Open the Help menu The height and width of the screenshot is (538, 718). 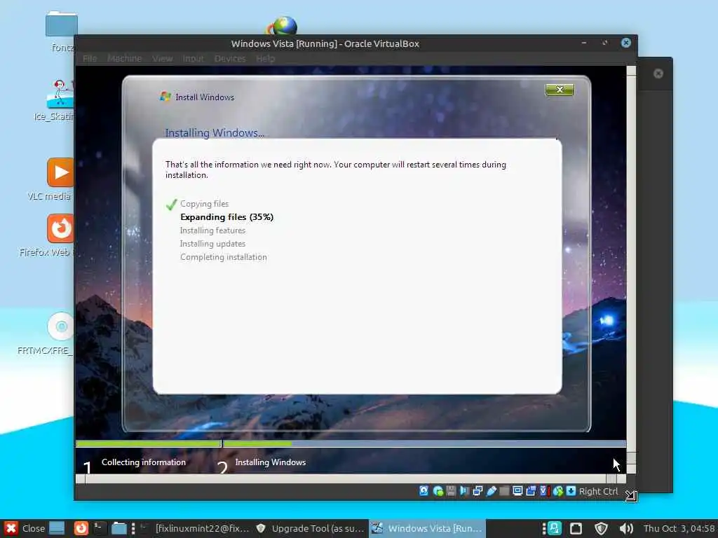point(265,59)
